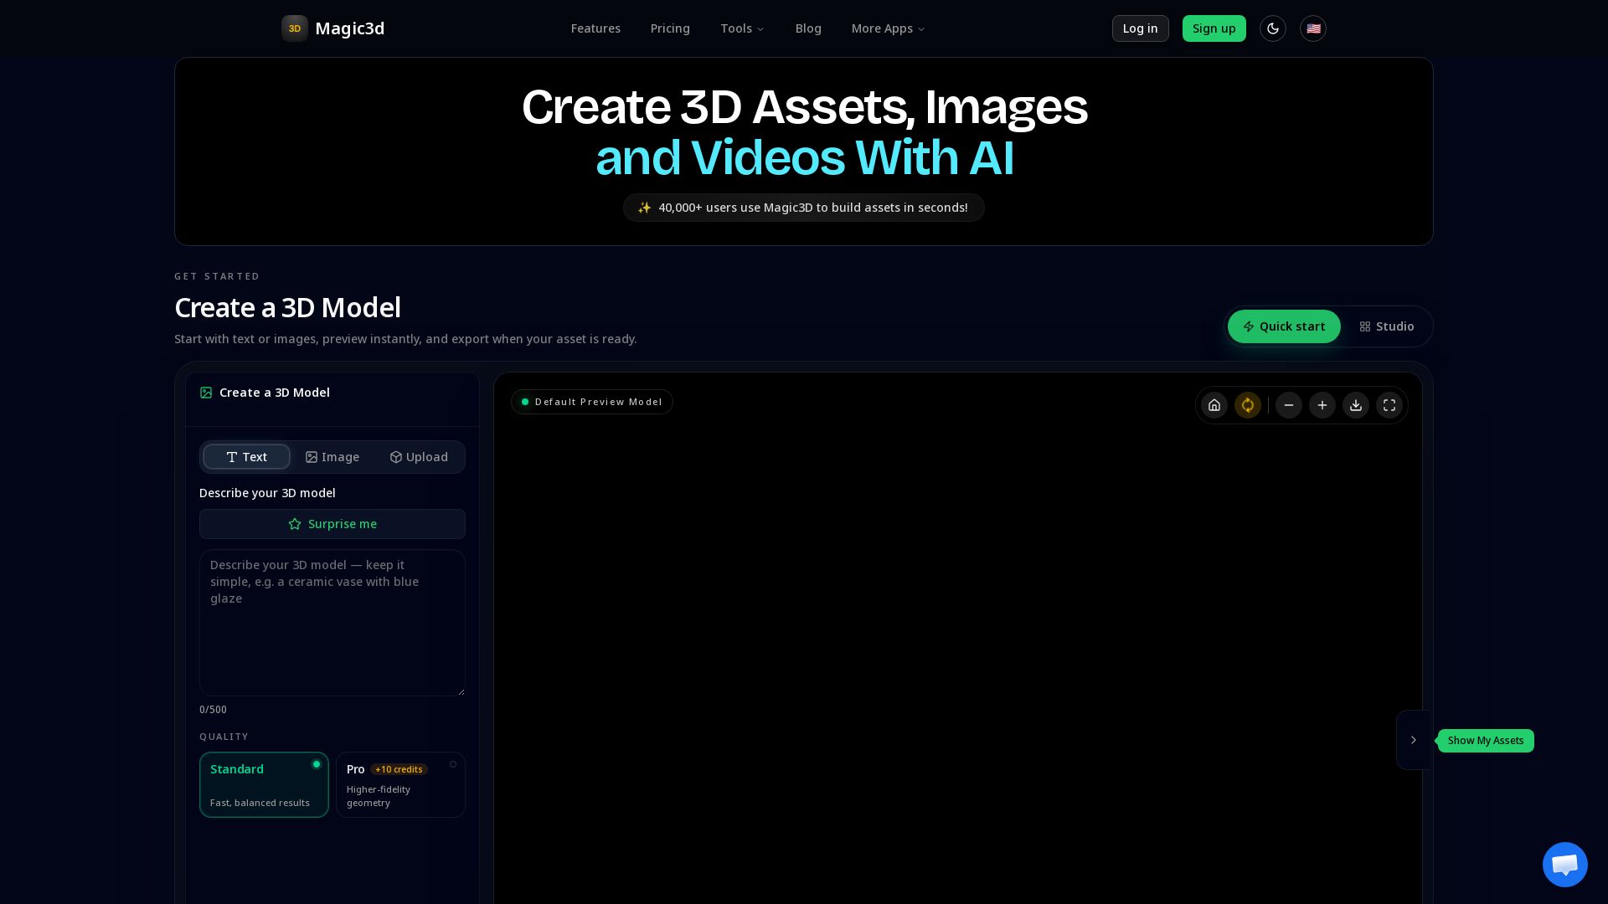The width and height of the screenshot is (1608, 904).
Task: Click the Show My Assets label
Action: pos(1486,741)
